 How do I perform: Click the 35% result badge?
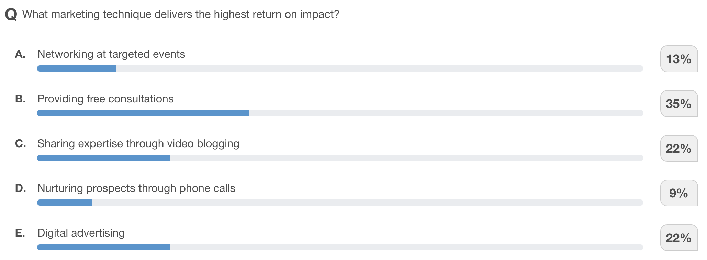click(x=678, y=104)
